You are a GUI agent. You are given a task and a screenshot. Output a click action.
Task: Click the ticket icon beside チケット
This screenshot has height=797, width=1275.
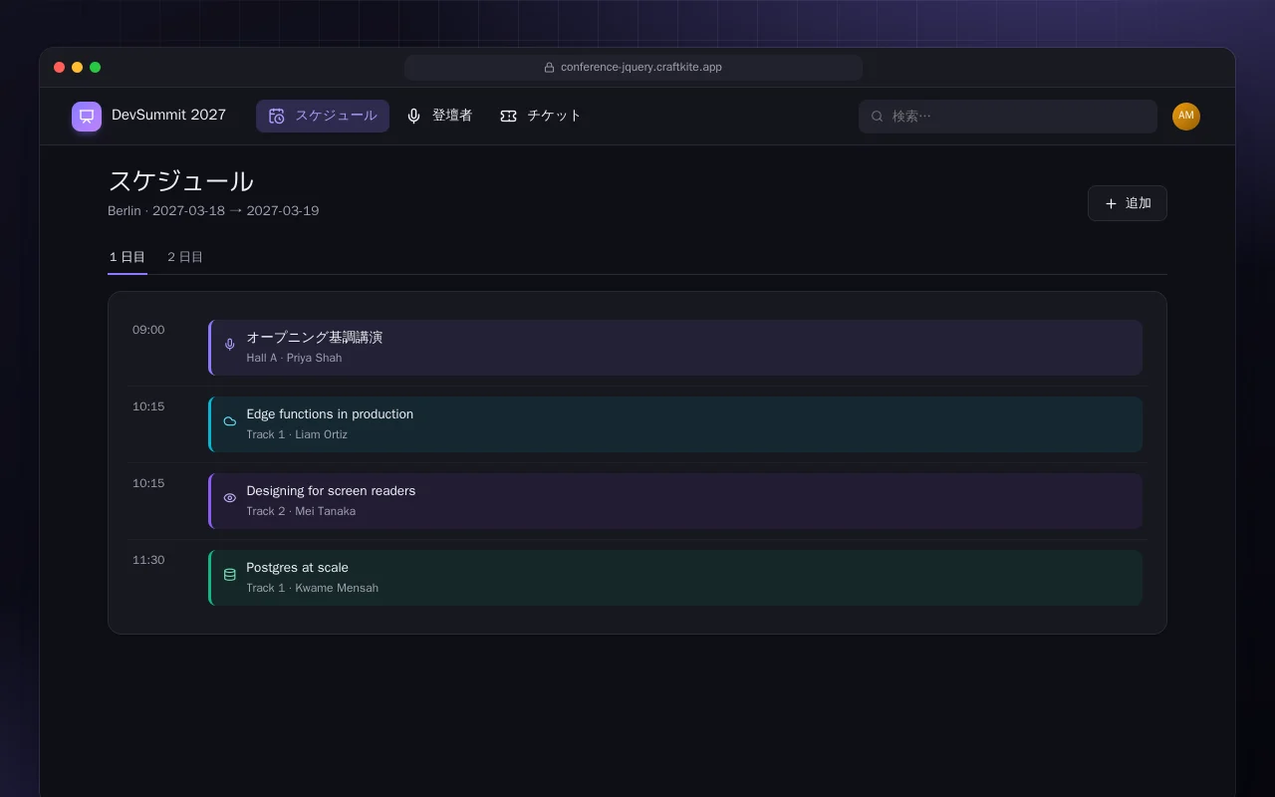coord(508,116)
